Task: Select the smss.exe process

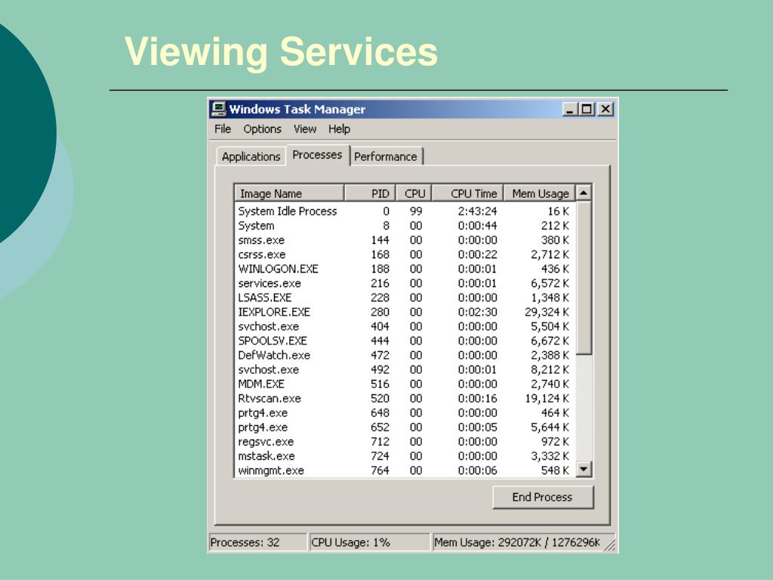Action: 405,239
